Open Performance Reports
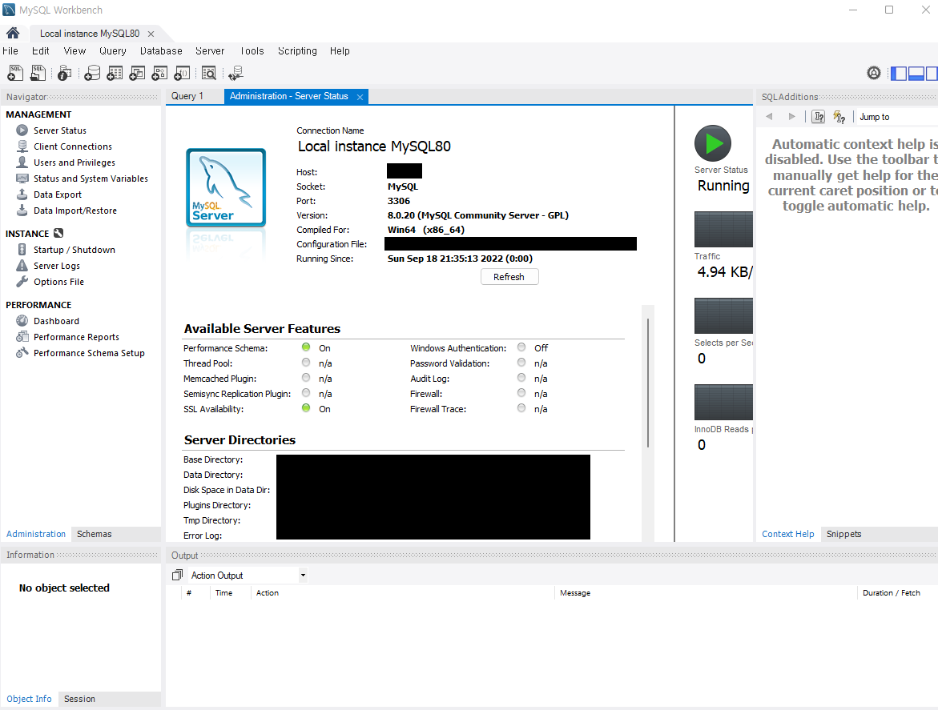938x710 pixels. [x=77, y=337]
